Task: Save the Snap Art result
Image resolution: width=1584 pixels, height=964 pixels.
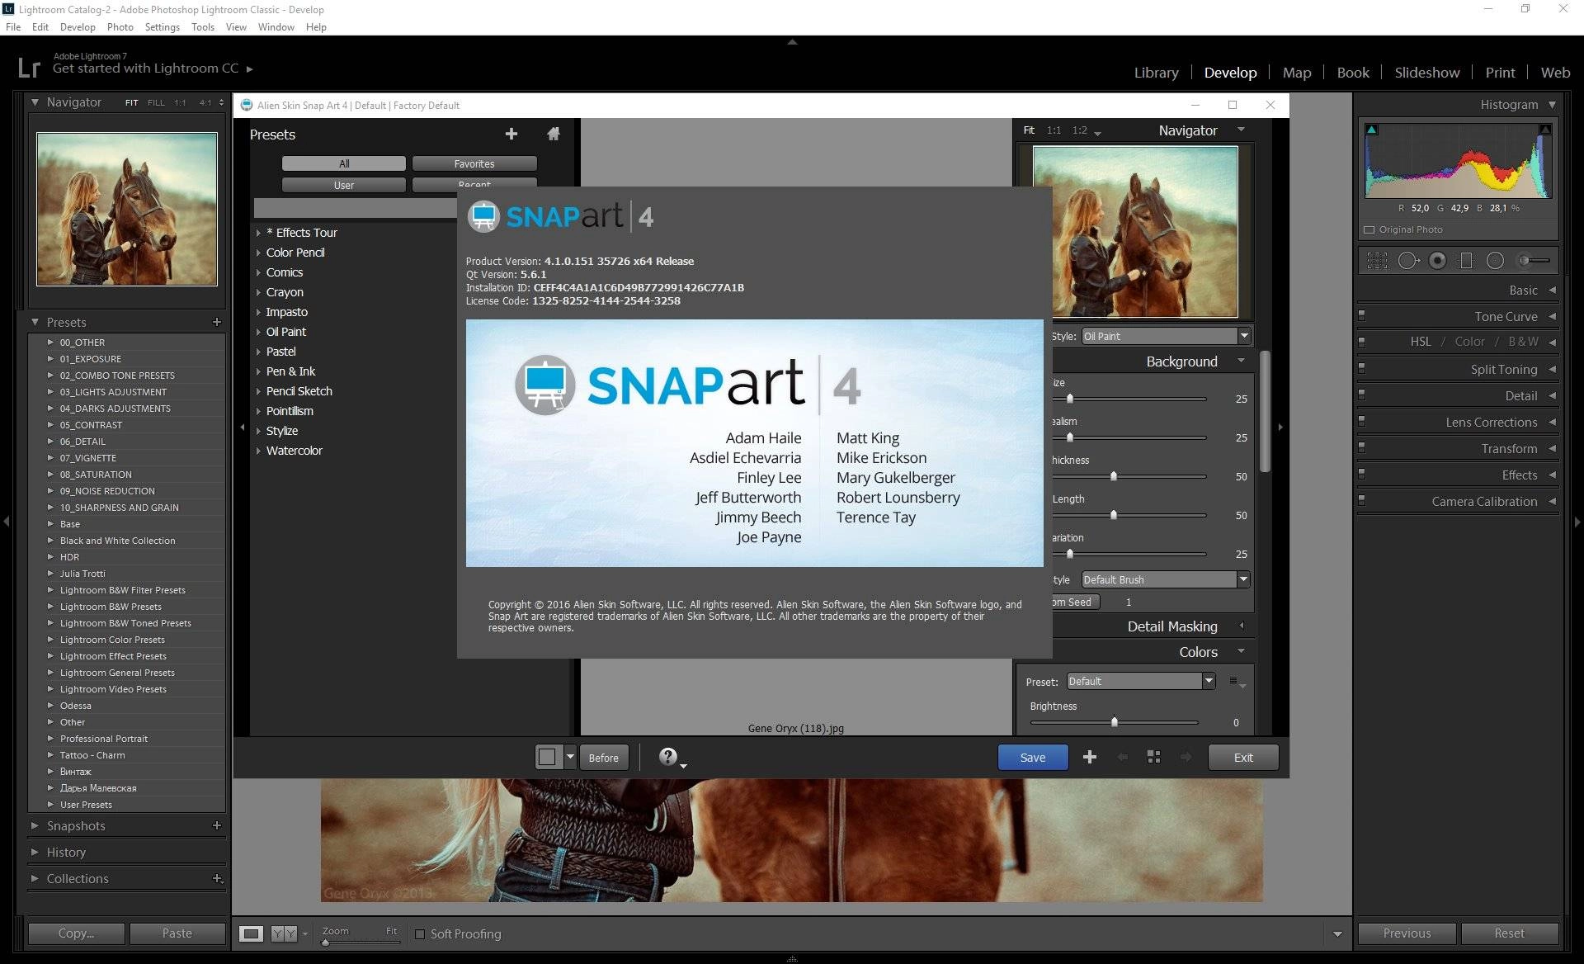Action: (1033, 757)
